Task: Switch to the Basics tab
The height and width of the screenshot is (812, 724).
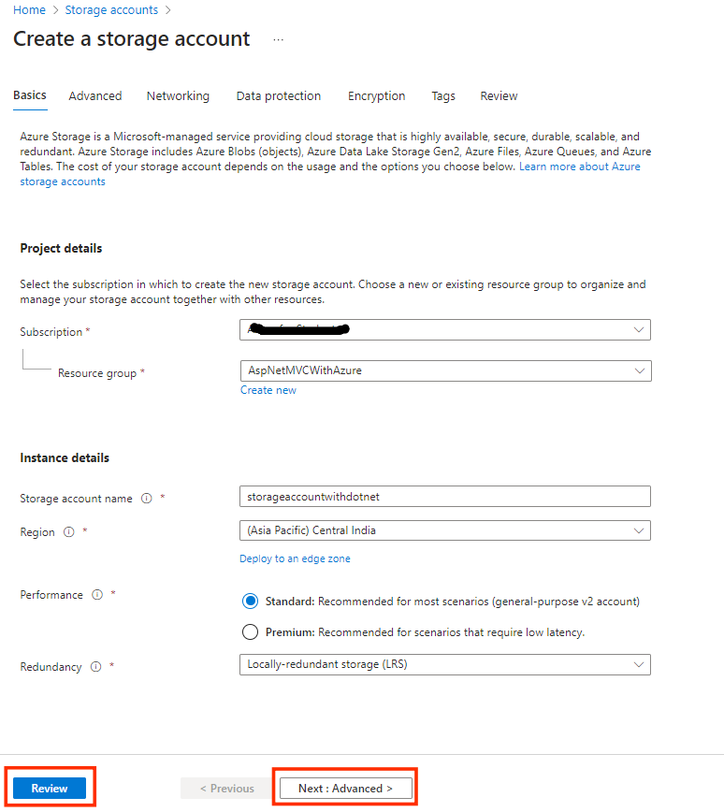Action: click(30, 95)
